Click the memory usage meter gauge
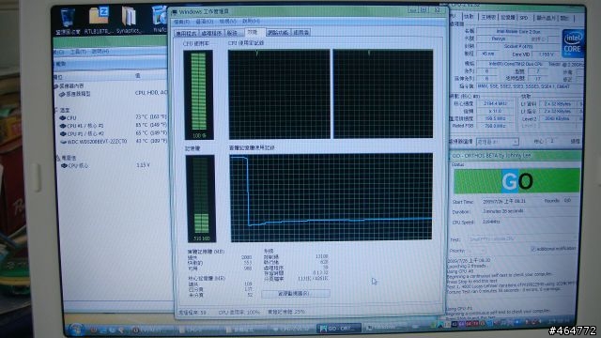 click(201, 198)
